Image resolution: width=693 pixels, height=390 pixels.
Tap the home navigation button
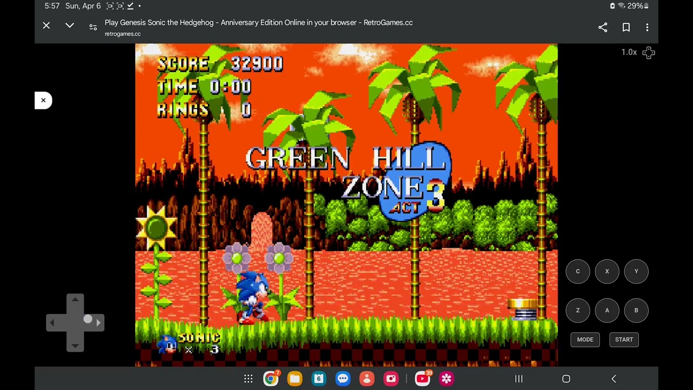tap(566, 379)
